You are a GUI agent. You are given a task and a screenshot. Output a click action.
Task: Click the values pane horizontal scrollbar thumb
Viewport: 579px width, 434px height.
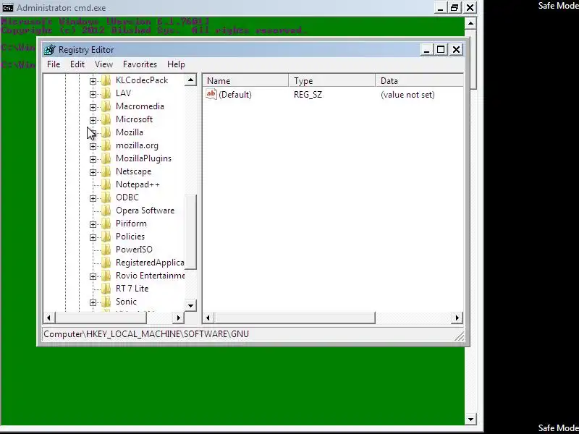(295, 318)
